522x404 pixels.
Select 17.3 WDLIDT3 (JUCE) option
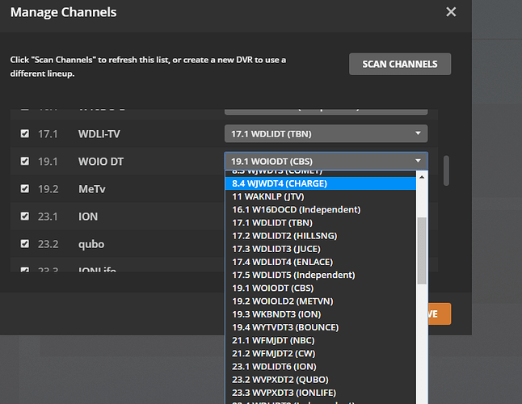[321, 249]
